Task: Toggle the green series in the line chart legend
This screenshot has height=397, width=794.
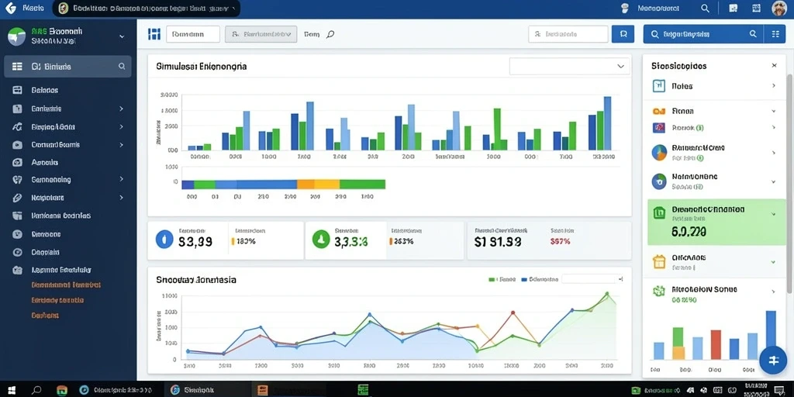Action: pyautogui.click(x=502, y=279)
